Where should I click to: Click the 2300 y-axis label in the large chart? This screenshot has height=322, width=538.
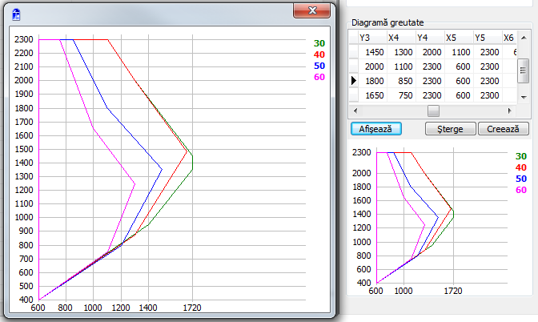24,39
